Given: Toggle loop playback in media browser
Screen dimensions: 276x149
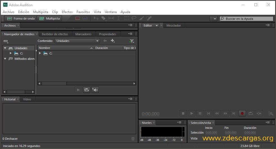Looking at the screenshot, I should tap(87, 90).
